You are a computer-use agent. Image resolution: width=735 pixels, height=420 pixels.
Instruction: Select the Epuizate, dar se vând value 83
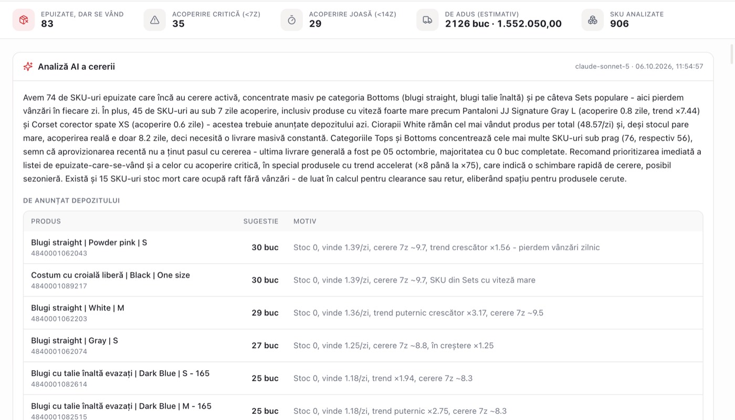[x=47, y=24]
